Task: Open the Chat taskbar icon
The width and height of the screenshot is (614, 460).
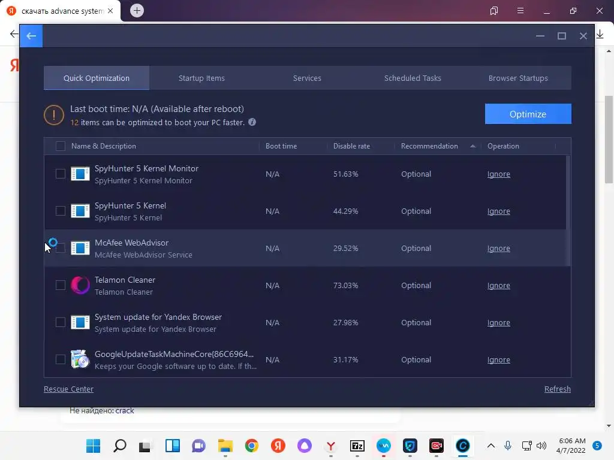Action: point(198,446)
